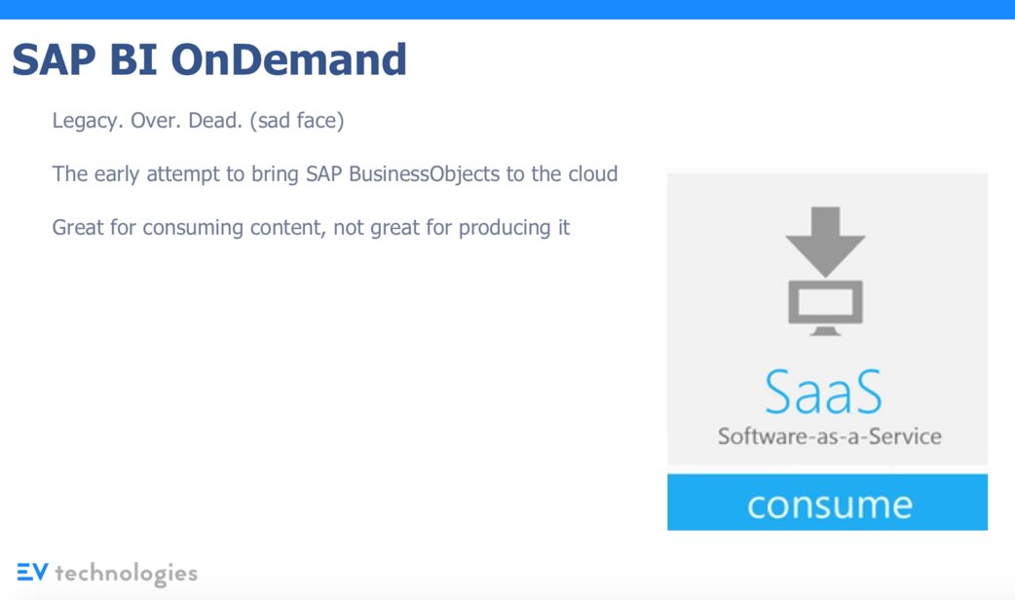Viewport: 1015px width, 600px height.
Task: Click the 'Great for consuming content' line
Action: 311,228
